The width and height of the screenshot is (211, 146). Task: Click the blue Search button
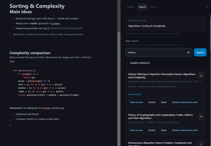pyautogui.click(x=200, y=52)
